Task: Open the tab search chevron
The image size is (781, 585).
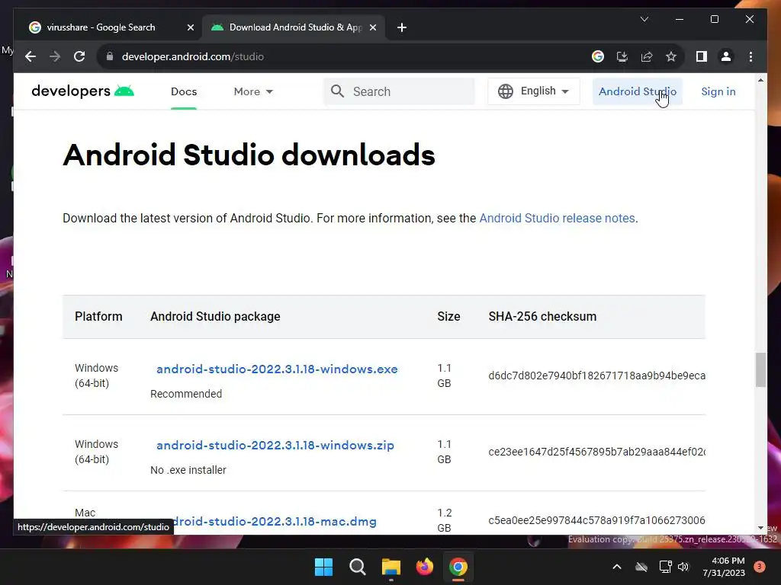Action: click(x=644, y=19)
